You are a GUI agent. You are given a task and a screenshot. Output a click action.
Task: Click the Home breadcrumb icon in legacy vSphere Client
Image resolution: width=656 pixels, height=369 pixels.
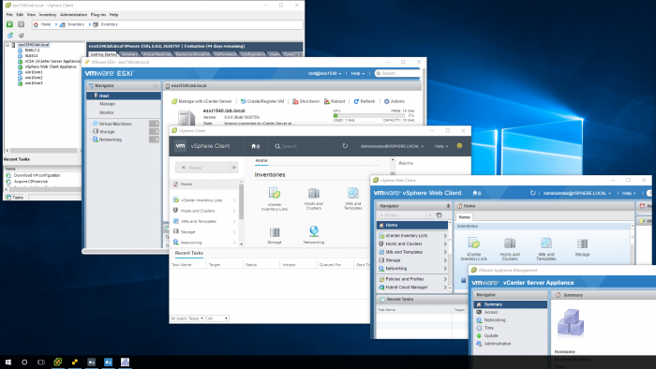click(x=36, y=24)
